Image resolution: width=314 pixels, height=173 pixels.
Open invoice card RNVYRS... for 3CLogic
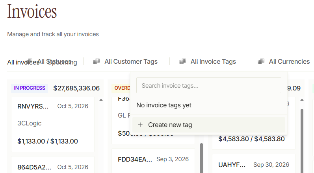click(x=53, y=125)
